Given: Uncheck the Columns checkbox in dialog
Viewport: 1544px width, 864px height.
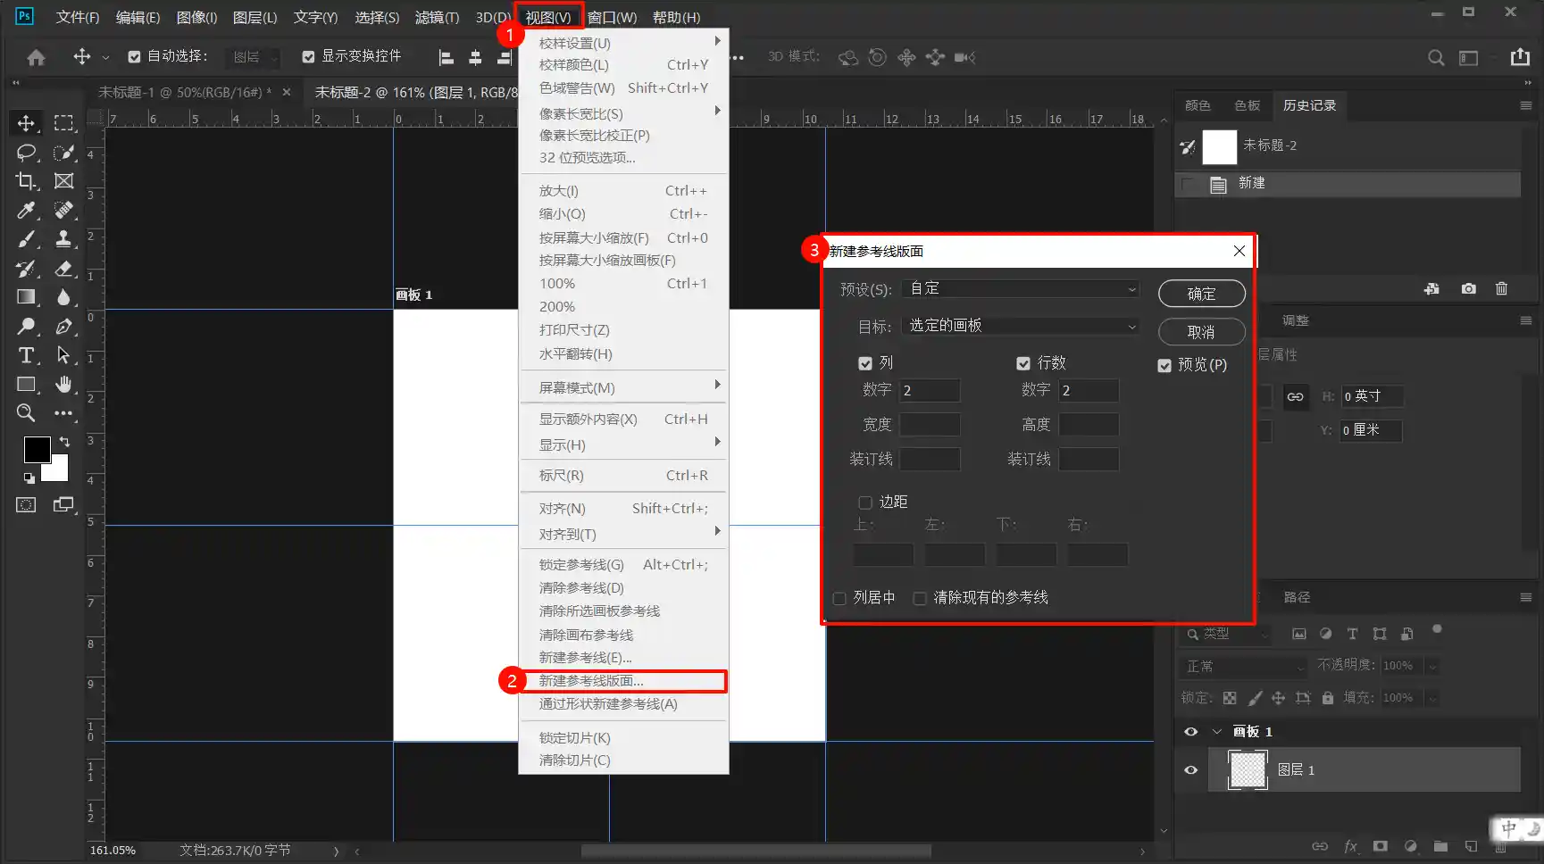Looking at the screenshot, I should (x=865, y=363).
